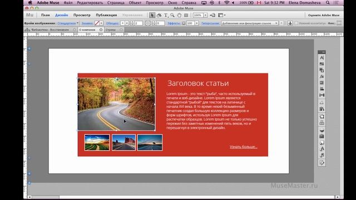
Task: Open the Редактировать menu
Action: (x=90, y=3)
